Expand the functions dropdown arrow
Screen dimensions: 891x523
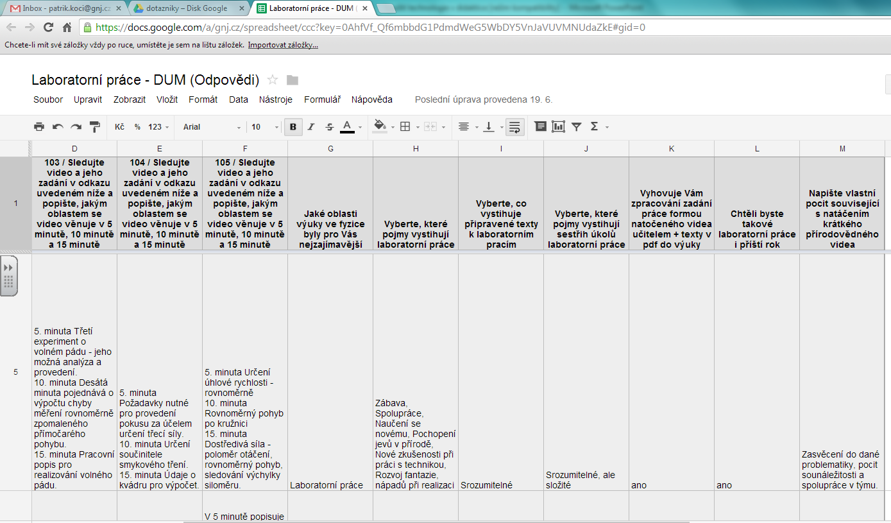[607, 127]
